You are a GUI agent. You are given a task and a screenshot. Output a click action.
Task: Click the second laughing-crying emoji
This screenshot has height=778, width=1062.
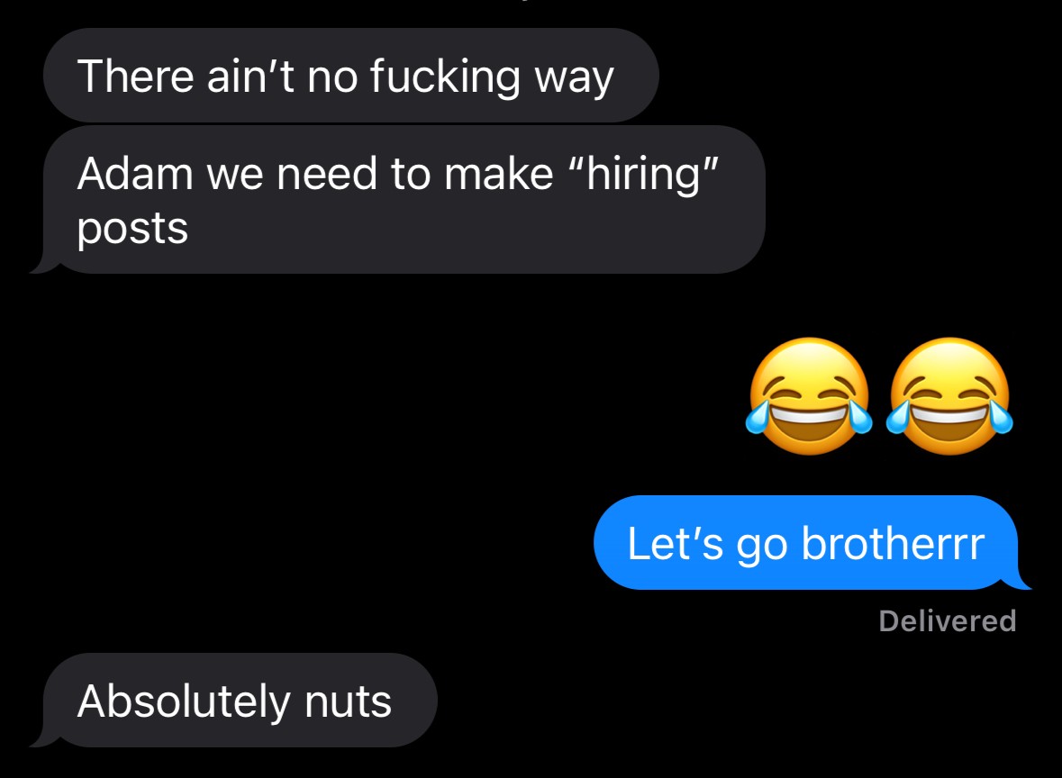click(949, 396)
